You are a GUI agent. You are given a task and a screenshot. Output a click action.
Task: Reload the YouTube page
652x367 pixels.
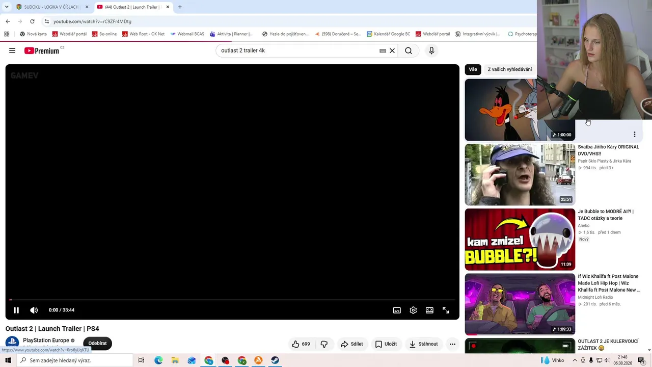pos(32,21)
